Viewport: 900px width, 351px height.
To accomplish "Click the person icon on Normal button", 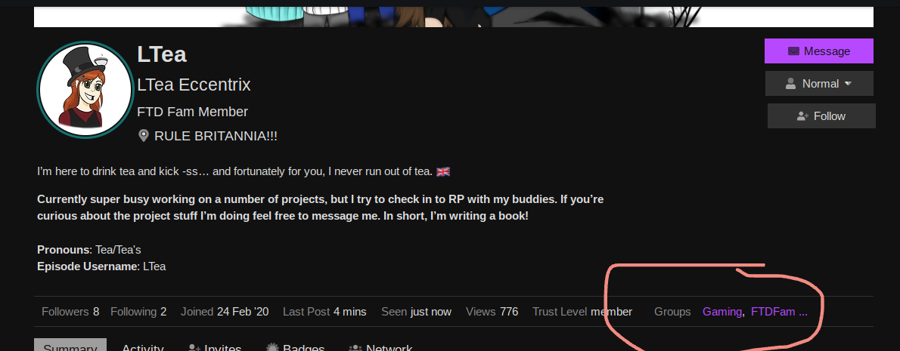I will [790, 84].
